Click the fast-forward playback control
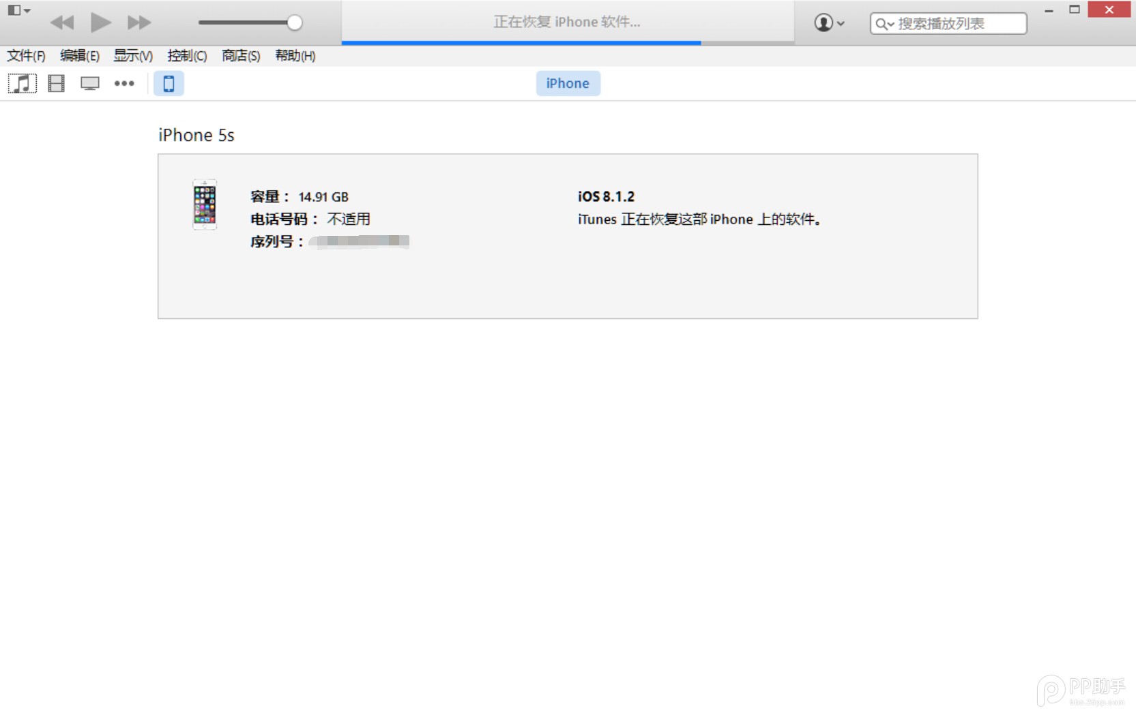The height and width of the screenshot is (715, 1136). (x=139, y=22)
